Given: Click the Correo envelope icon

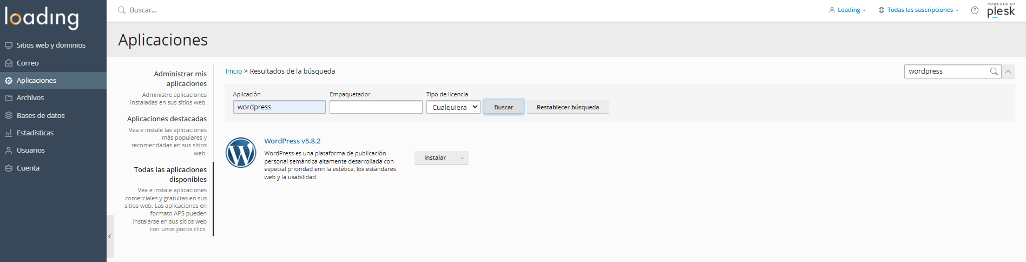Looking at the screenshot, I should tap(9, 63).
